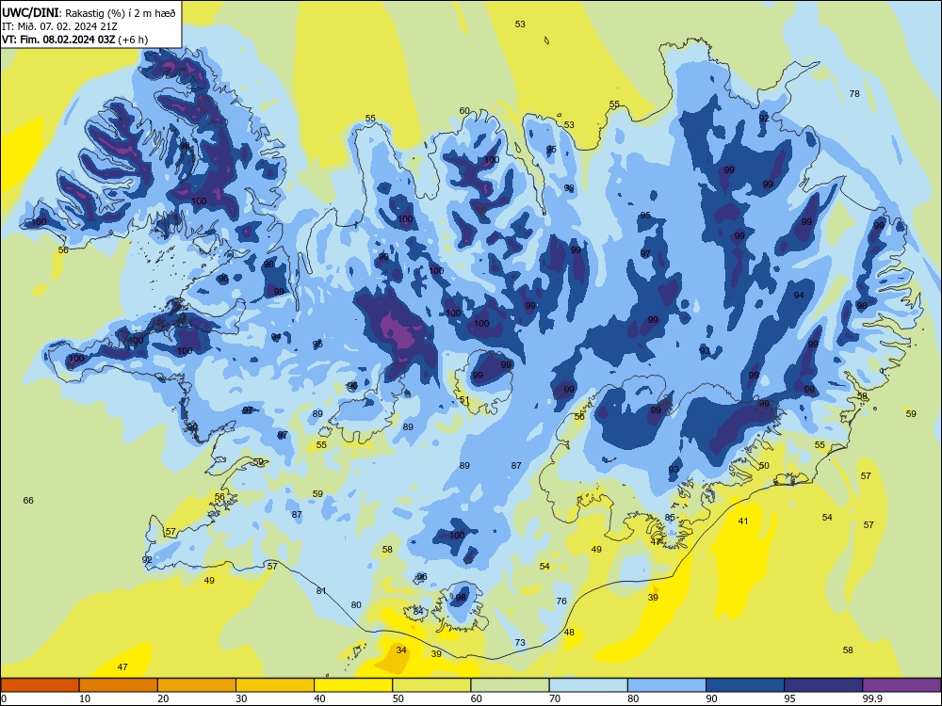Click the legend scale label '30'

point(241,698)
